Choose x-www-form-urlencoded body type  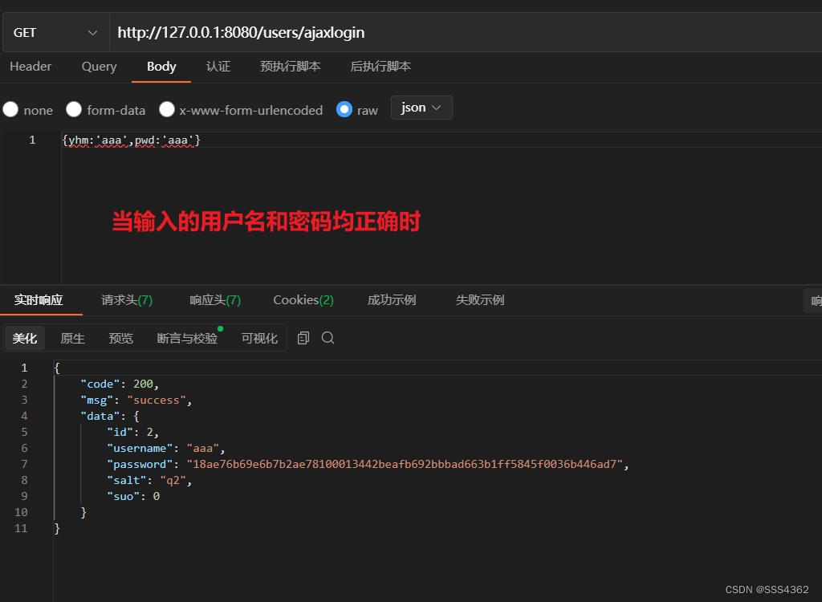pyautogui.click(x=167, y=110)
